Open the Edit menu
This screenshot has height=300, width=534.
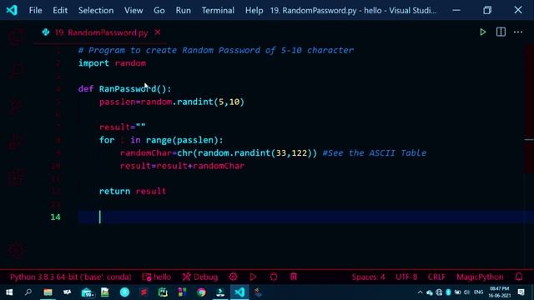(60, 11)
